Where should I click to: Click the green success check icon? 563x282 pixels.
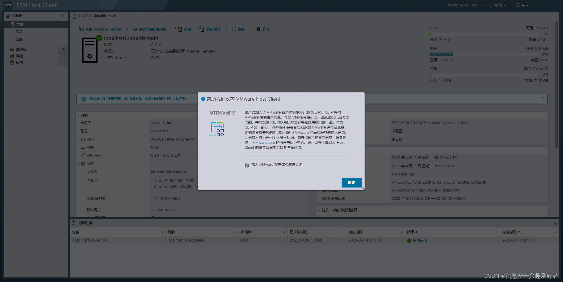409,240
